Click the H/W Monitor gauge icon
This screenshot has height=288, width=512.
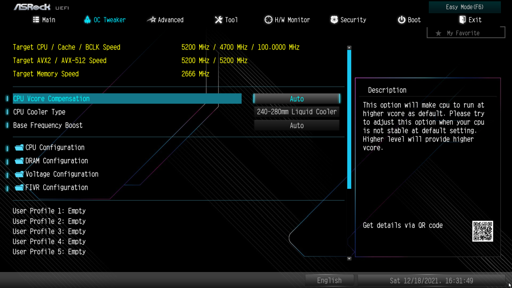coord(268,20)
